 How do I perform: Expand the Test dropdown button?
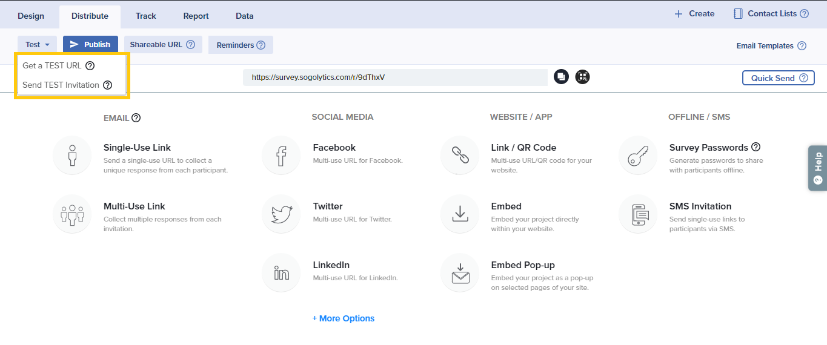[37, 44]
